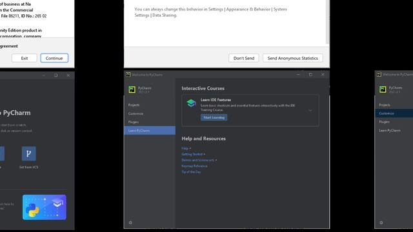Click Send Anonymous Statistics button
The height and width of the screenshot is (232, 413).
click(292, 58)
